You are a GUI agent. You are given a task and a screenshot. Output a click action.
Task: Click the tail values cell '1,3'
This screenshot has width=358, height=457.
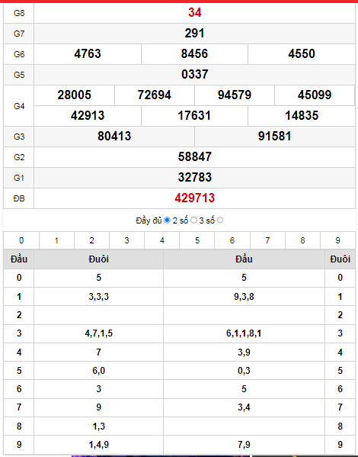click(x=99, y=426)
